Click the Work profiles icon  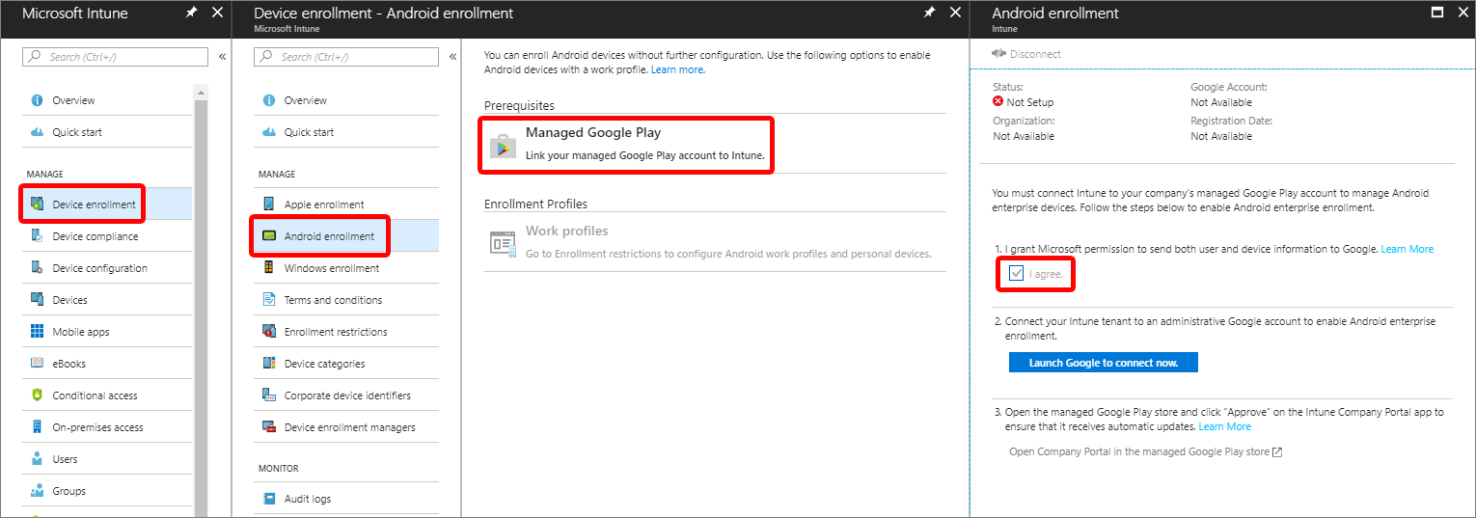point(503,244)
